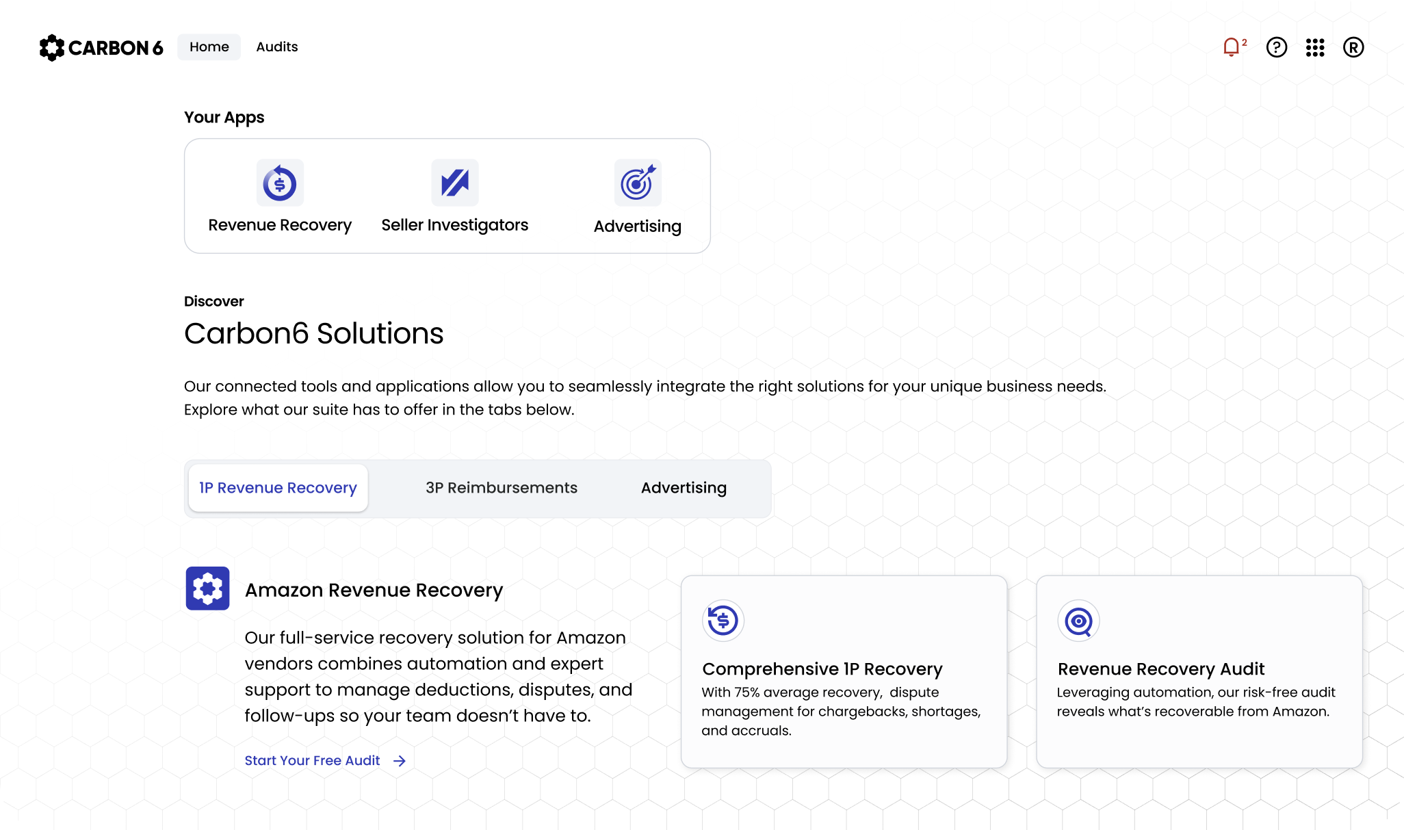The width and height of the screenshot is (1404, 830).
Task: Click the Discover label
Action: (213, 302)
